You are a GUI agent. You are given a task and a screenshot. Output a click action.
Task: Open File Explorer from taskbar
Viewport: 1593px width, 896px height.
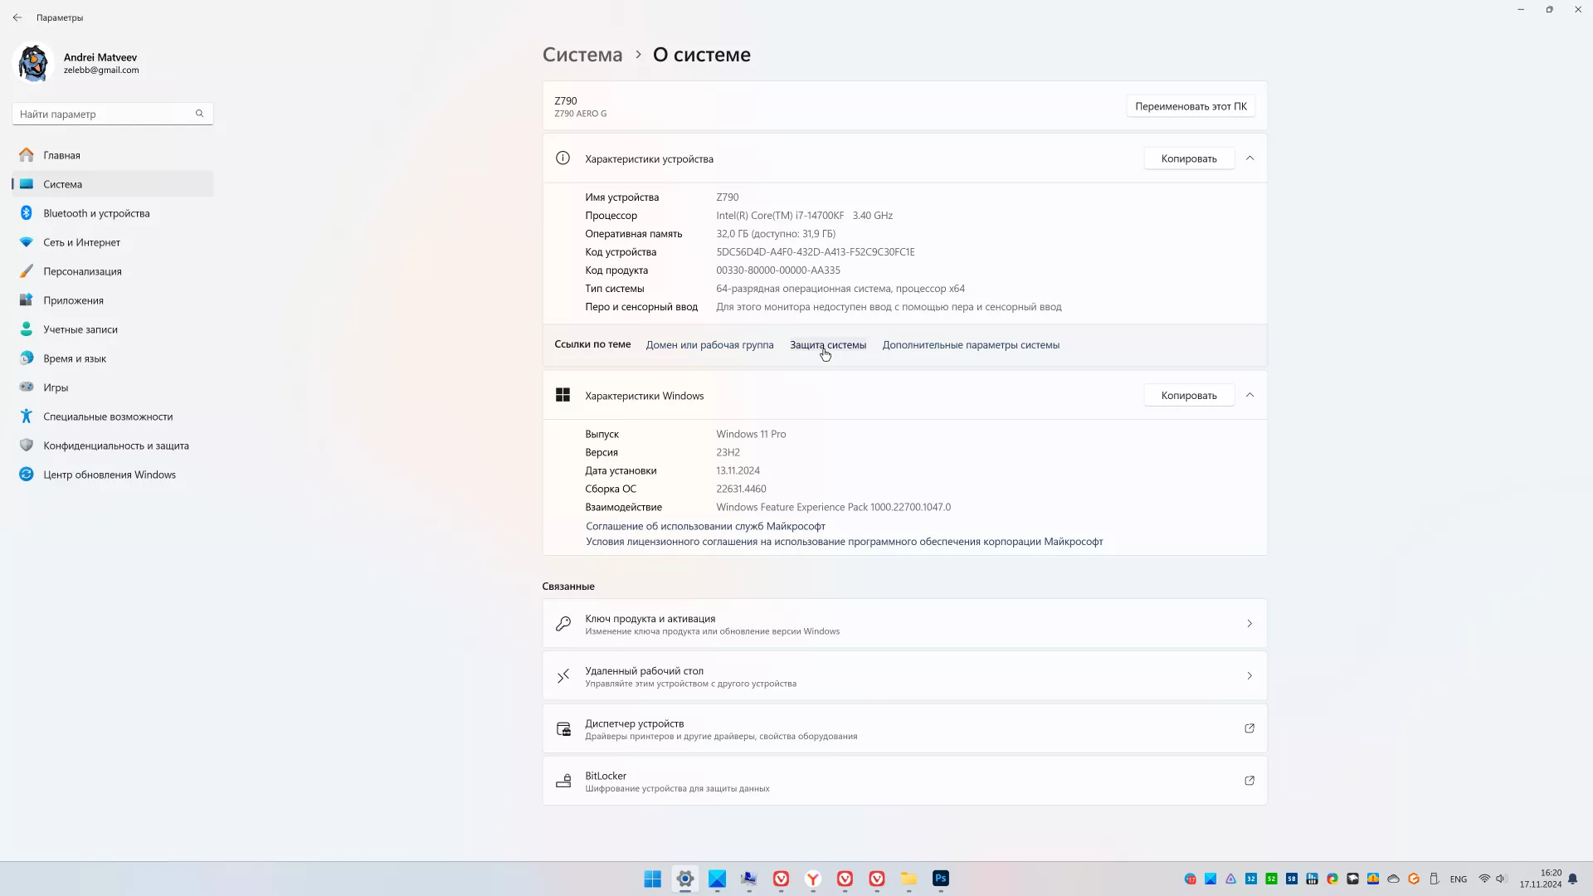pos(909,879)
